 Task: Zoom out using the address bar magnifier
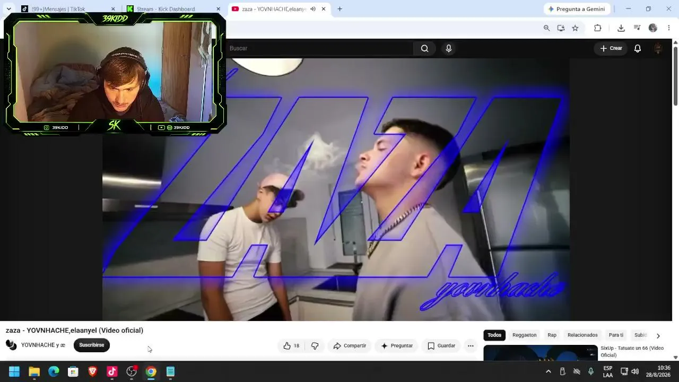tap(546, 28)
